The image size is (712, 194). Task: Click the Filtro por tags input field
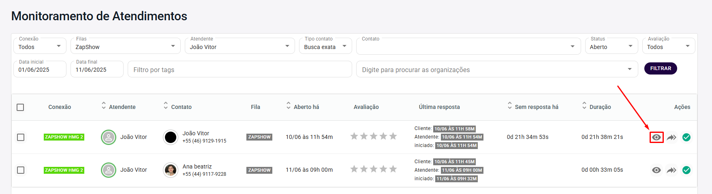pyautogui.click(x=239, y=70)
